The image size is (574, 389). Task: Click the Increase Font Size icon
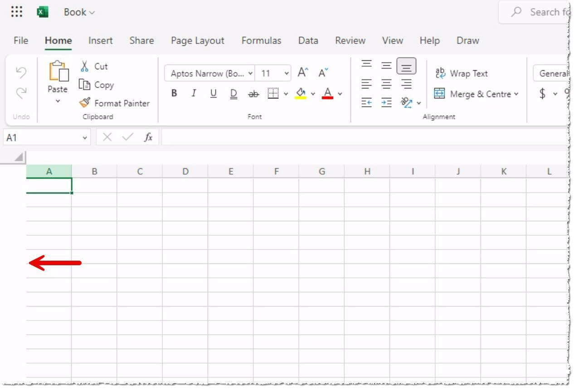pos(302,72)
